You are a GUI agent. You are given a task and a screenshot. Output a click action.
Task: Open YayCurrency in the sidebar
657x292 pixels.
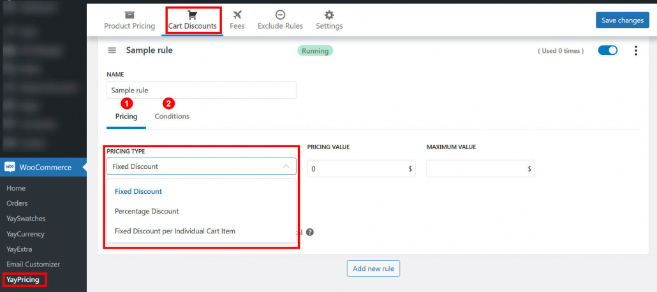click(25, 234)
